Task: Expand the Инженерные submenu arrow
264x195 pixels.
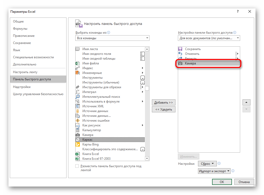Action: coord(142,73)
